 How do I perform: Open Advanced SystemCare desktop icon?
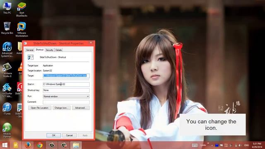(7, 50)
